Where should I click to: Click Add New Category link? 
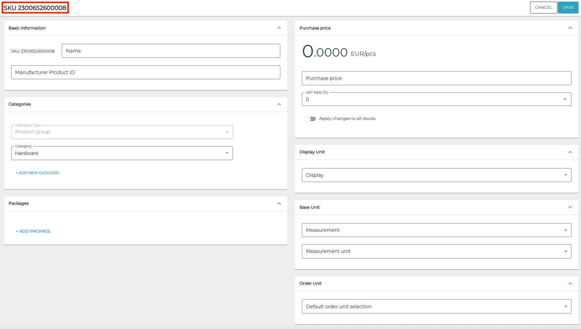click(x=37, y=173)
